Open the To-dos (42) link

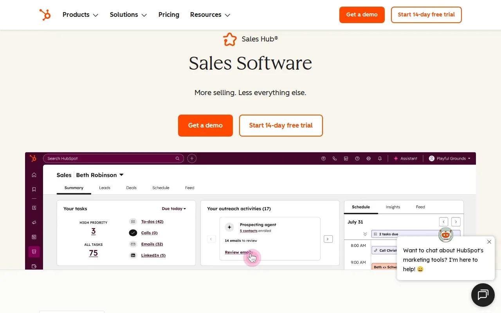click(152, 221)
